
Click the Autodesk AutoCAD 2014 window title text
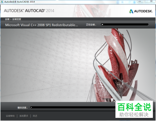20,2
